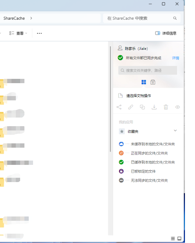Open the three-dots more options menu
Screen dimensions: 195x243
coord(39,33)
